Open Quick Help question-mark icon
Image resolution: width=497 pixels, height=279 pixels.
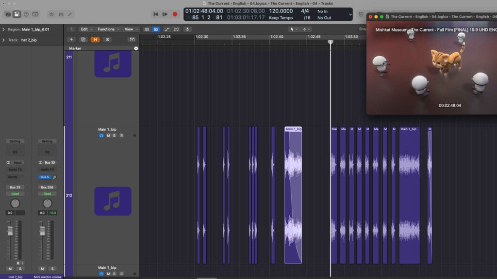pyautogui.click(x=26, y=14)
